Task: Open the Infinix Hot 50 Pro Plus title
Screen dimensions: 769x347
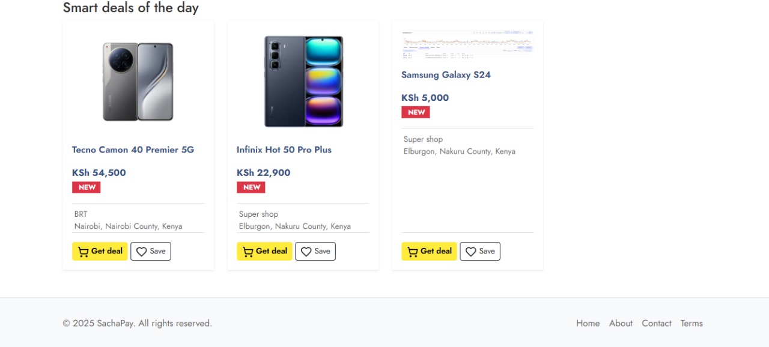Action: pos(284,149)
